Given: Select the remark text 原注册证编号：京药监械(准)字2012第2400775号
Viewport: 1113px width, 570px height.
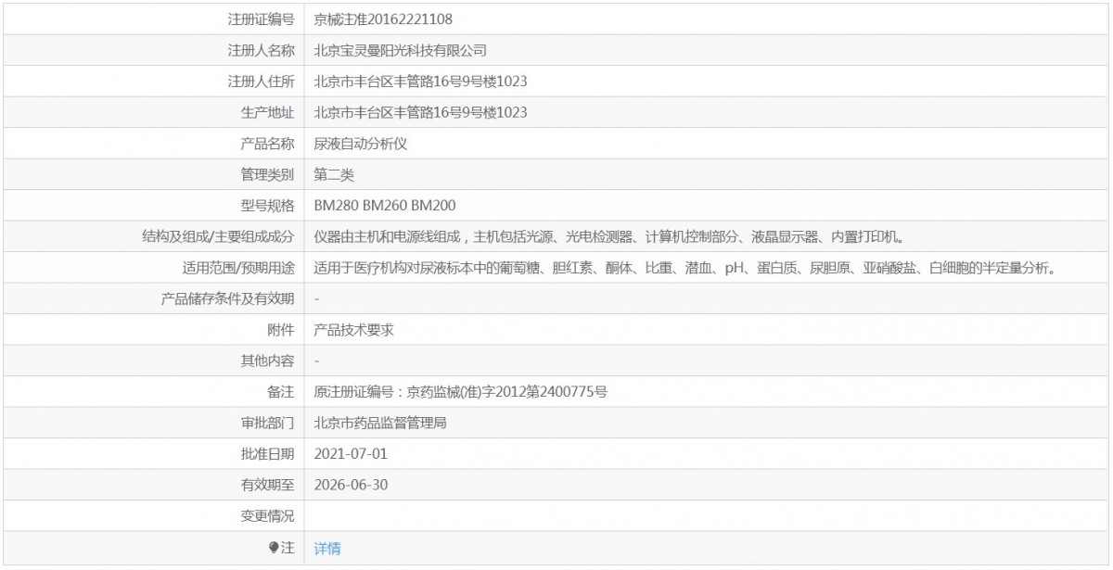Looking at the screenshot, I should (x=461, y=392).
